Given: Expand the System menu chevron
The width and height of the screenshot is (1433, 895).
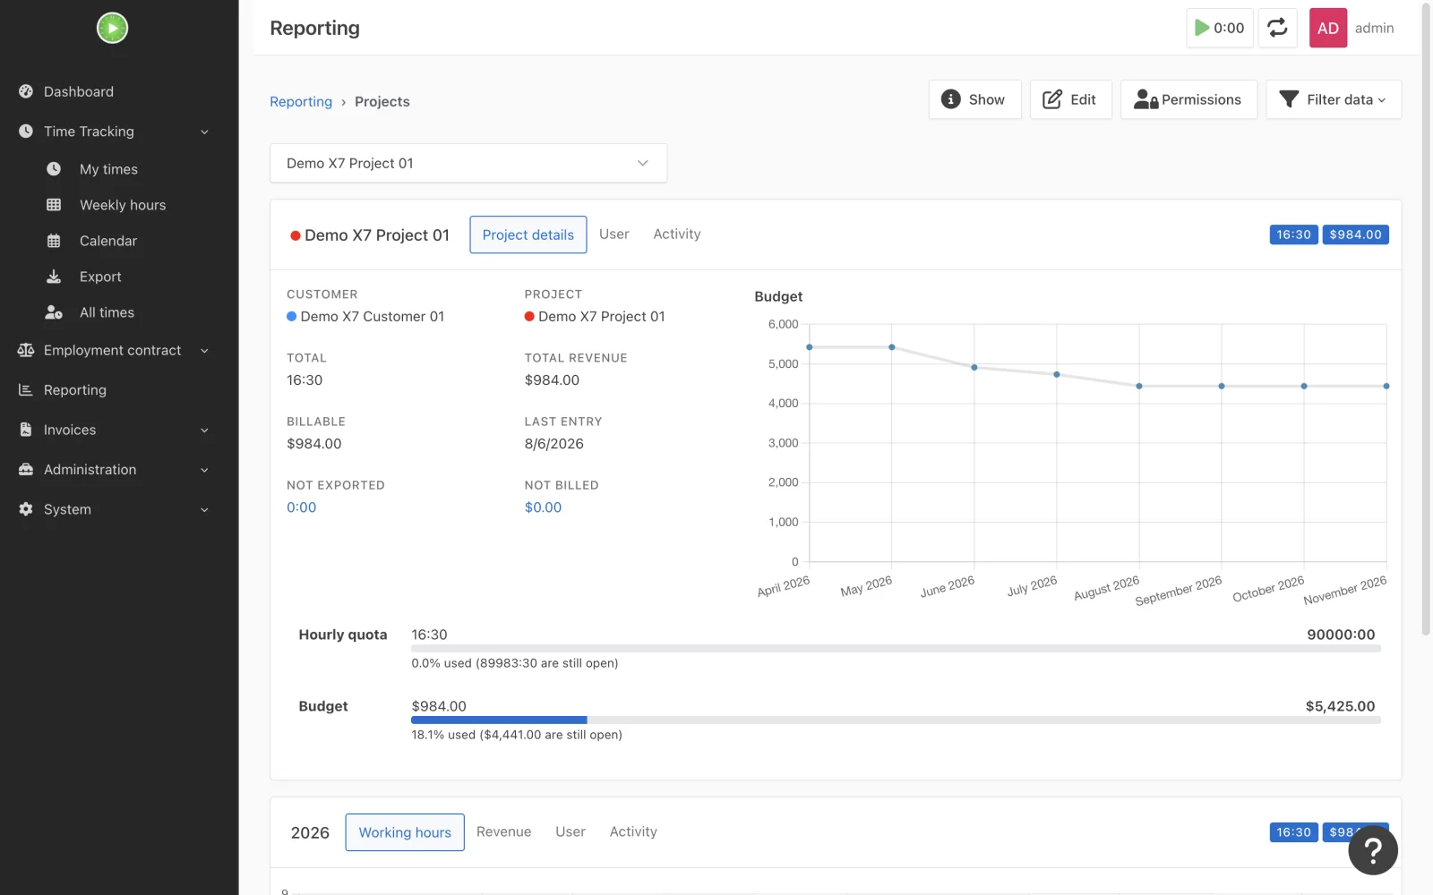Looking at the screenshot, I should (204, 510).
